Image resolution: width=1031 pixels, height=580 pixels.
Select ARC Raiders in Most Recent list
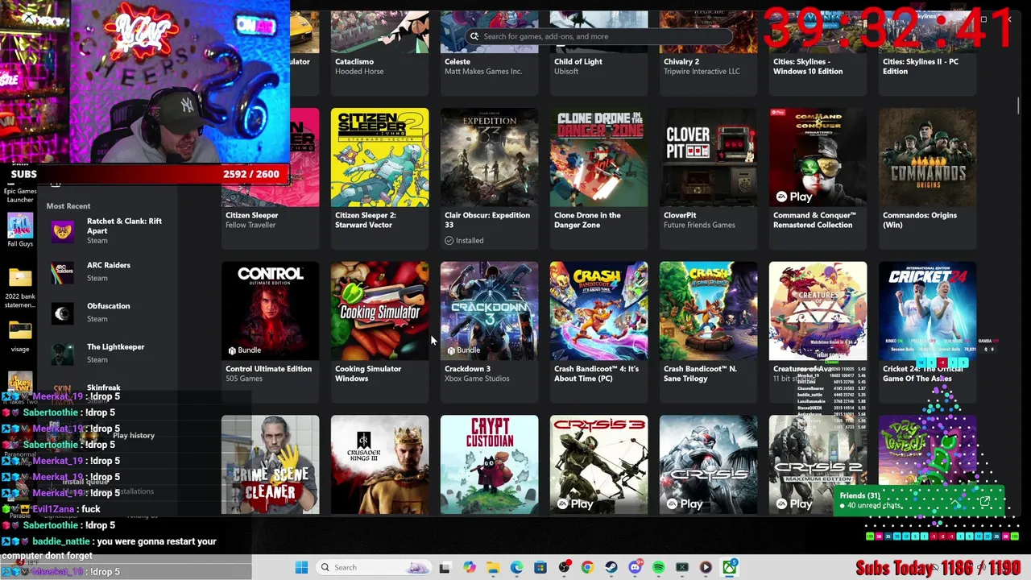point(107,272)
